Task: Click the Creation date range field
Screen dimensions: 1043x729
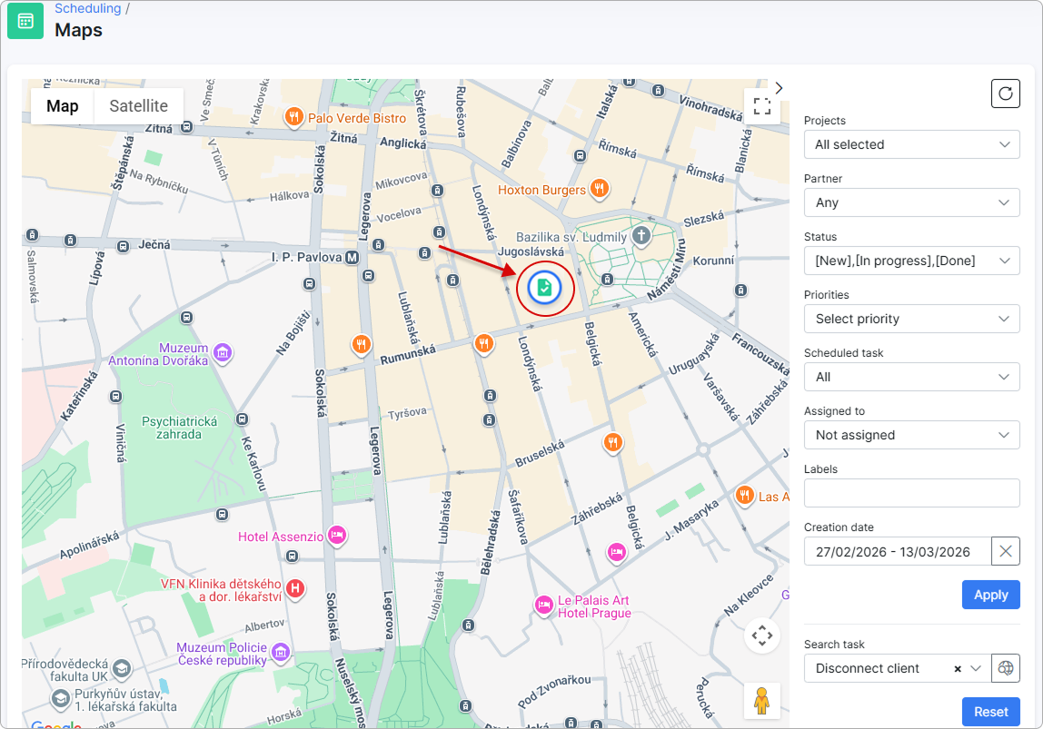Action: coord(898,552)
